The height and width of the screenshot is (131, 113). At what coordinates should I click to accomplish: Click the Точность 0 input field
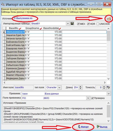tap(99, 88)
